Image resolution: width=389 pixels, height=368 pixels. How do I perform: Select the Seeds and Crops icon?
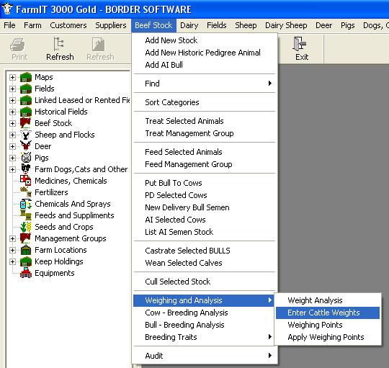coord(26,227)
